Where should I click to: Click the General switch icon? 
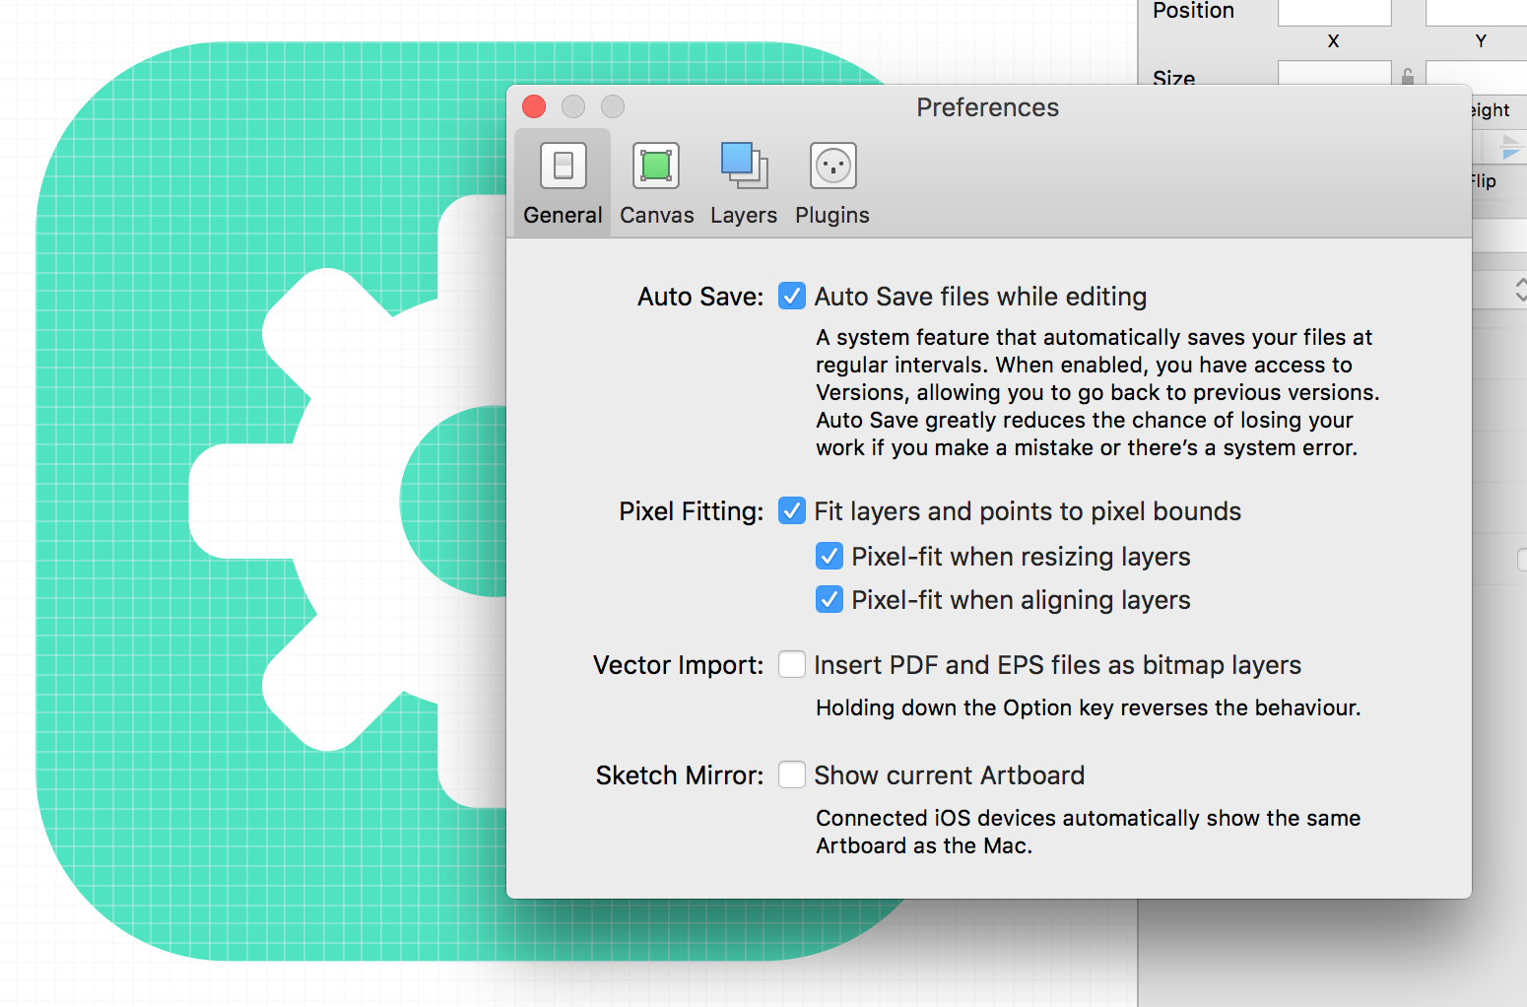[x=564, y=166]
